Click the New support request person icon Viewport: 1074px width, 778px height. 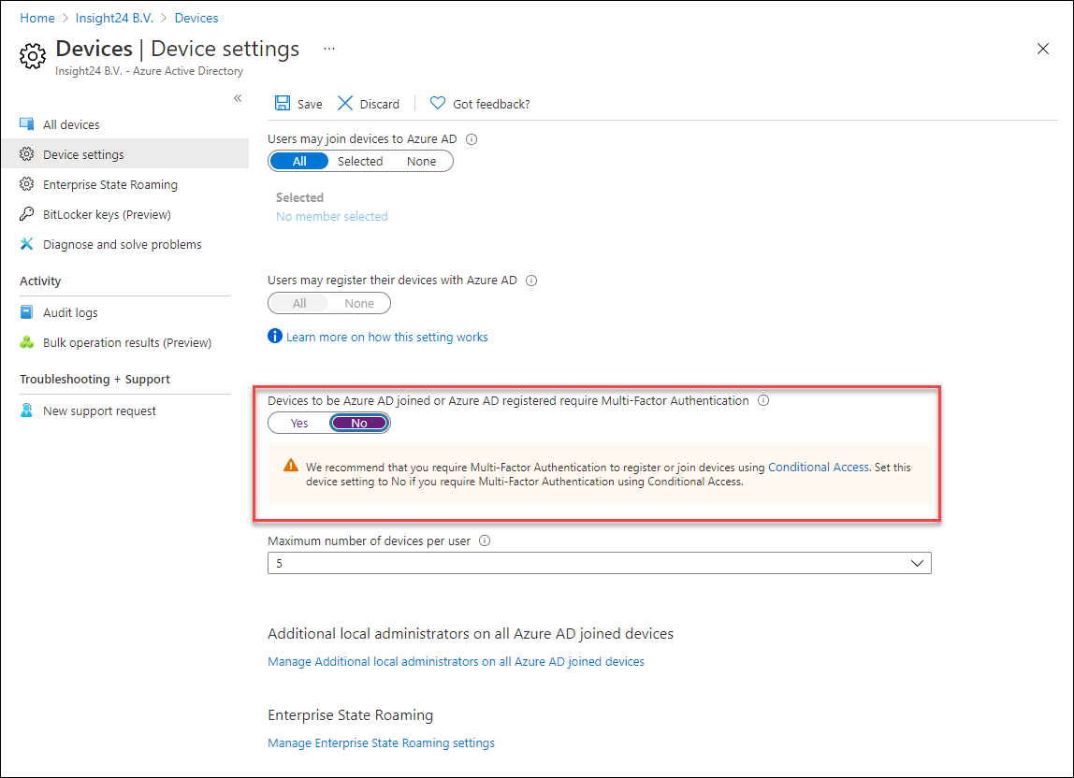pos(27,411)
